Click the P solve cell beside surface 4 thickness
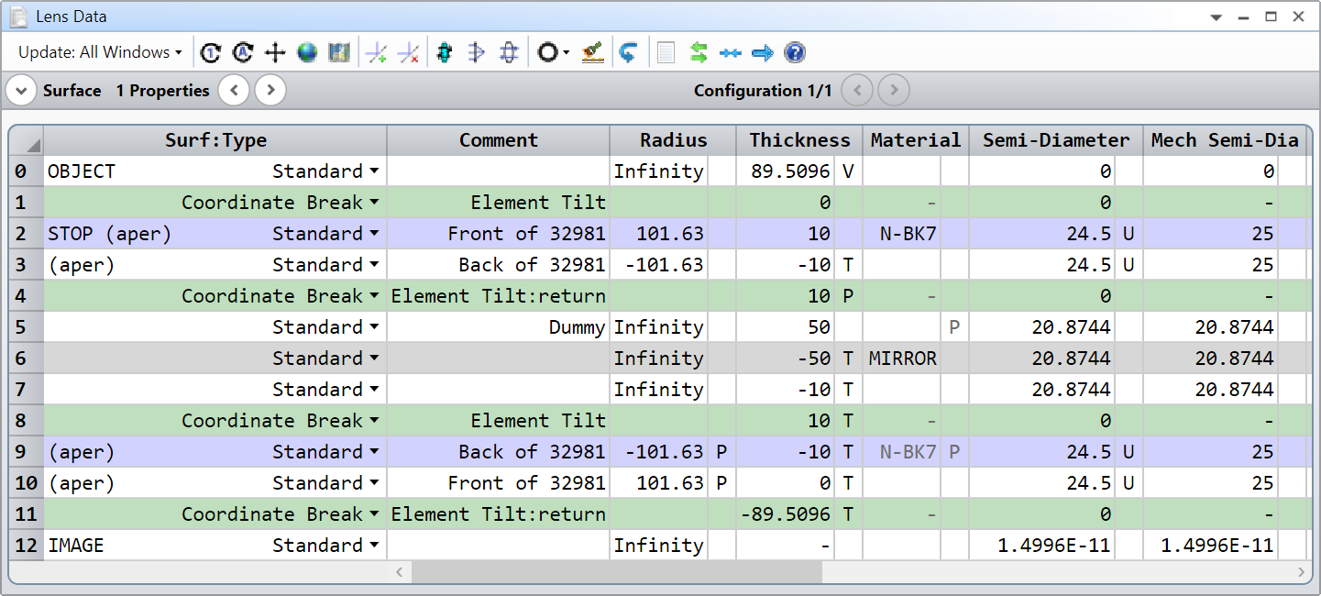This screenshot has height=596, width=1321. click(848, 296)
